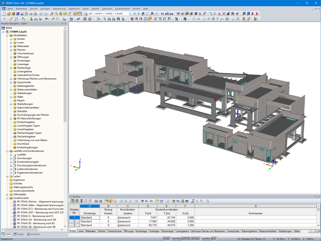This screenshot has width=321, height=241.
Task: Select the Ausdruckprotokolle folder
Action: coord(24,191)
